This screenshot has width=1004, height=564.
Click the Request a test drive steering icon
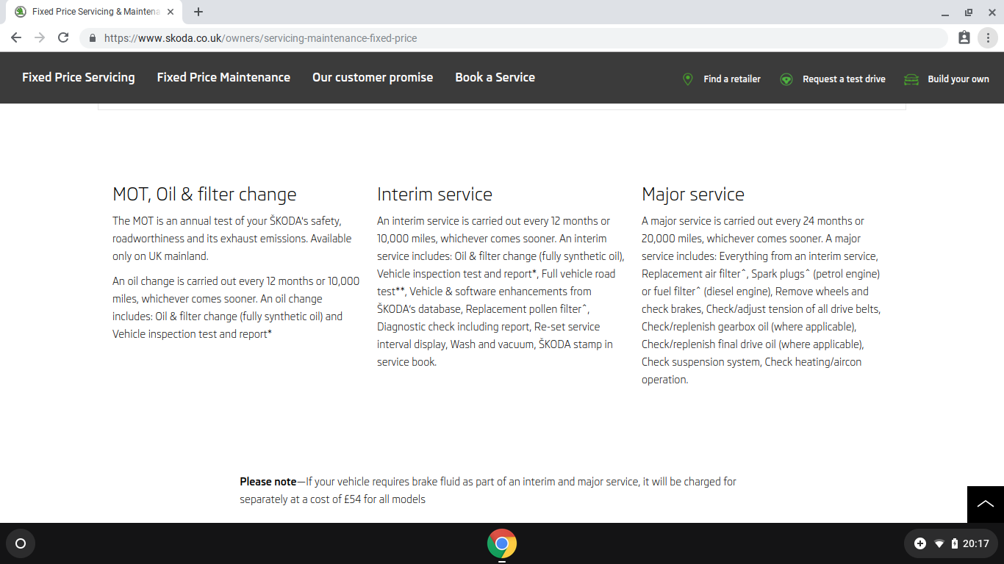coord(786,79)
